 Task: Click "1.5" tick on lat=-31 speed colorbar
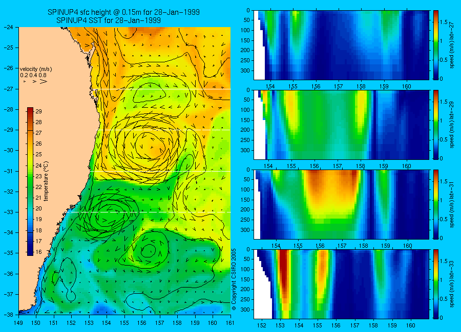(444, 181)
